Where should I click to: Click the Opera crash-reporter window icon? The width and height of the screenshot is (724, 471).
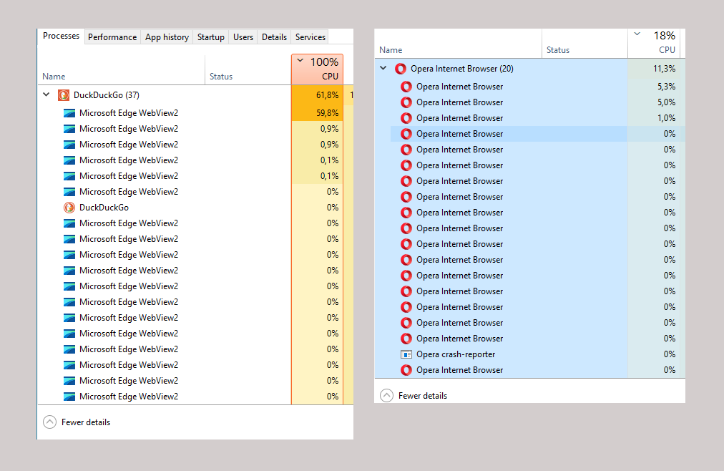point(406,354)
